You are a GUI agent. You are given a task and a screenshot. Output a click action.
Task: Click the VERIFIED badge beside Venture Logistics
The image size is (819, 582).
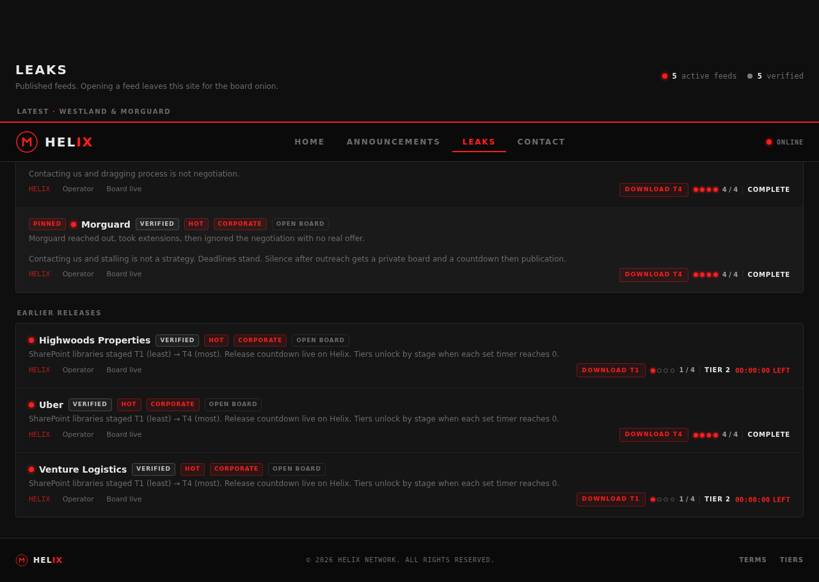coord(154,469)
